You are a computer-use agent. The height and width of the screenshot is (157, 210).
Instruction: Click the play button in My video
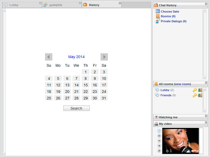click(159, 131)
